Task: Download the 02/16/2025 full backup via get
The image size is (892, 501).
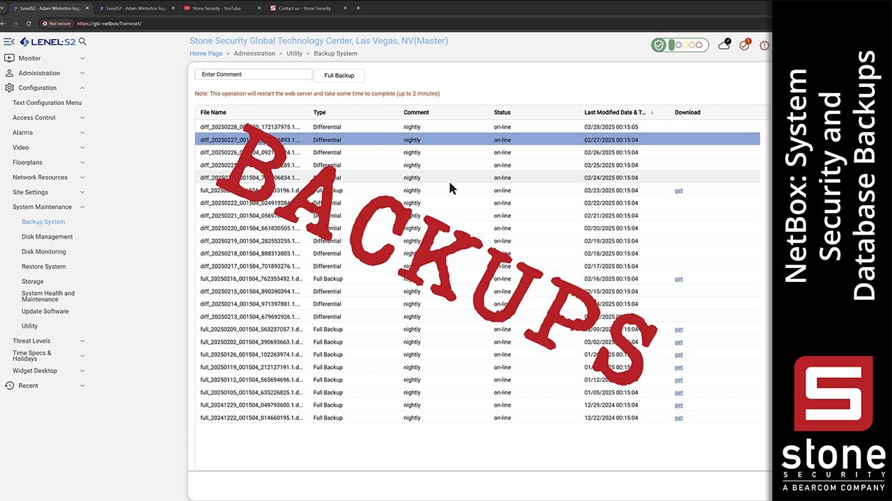Action: pyautogui.click(x=679, y=279)
